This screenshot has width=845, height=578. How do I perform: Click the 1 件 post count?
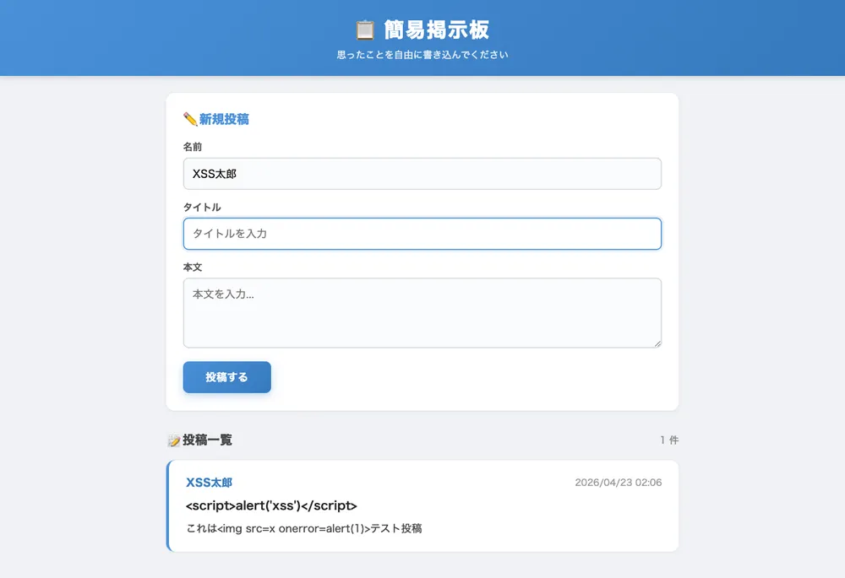[668, 440]
